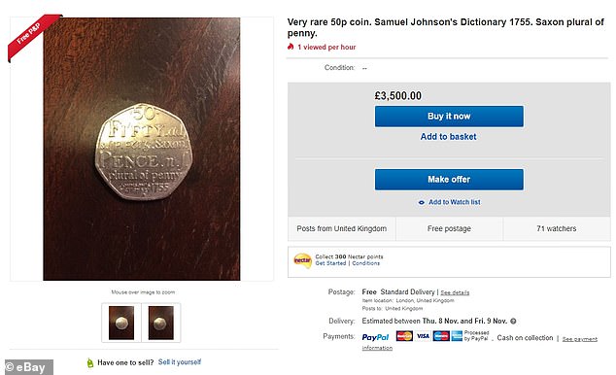Image resolution: width=616 pixels, height=375 pixels.
Task: Click the Nectar logo icon
Action: [x=302, y=260]
